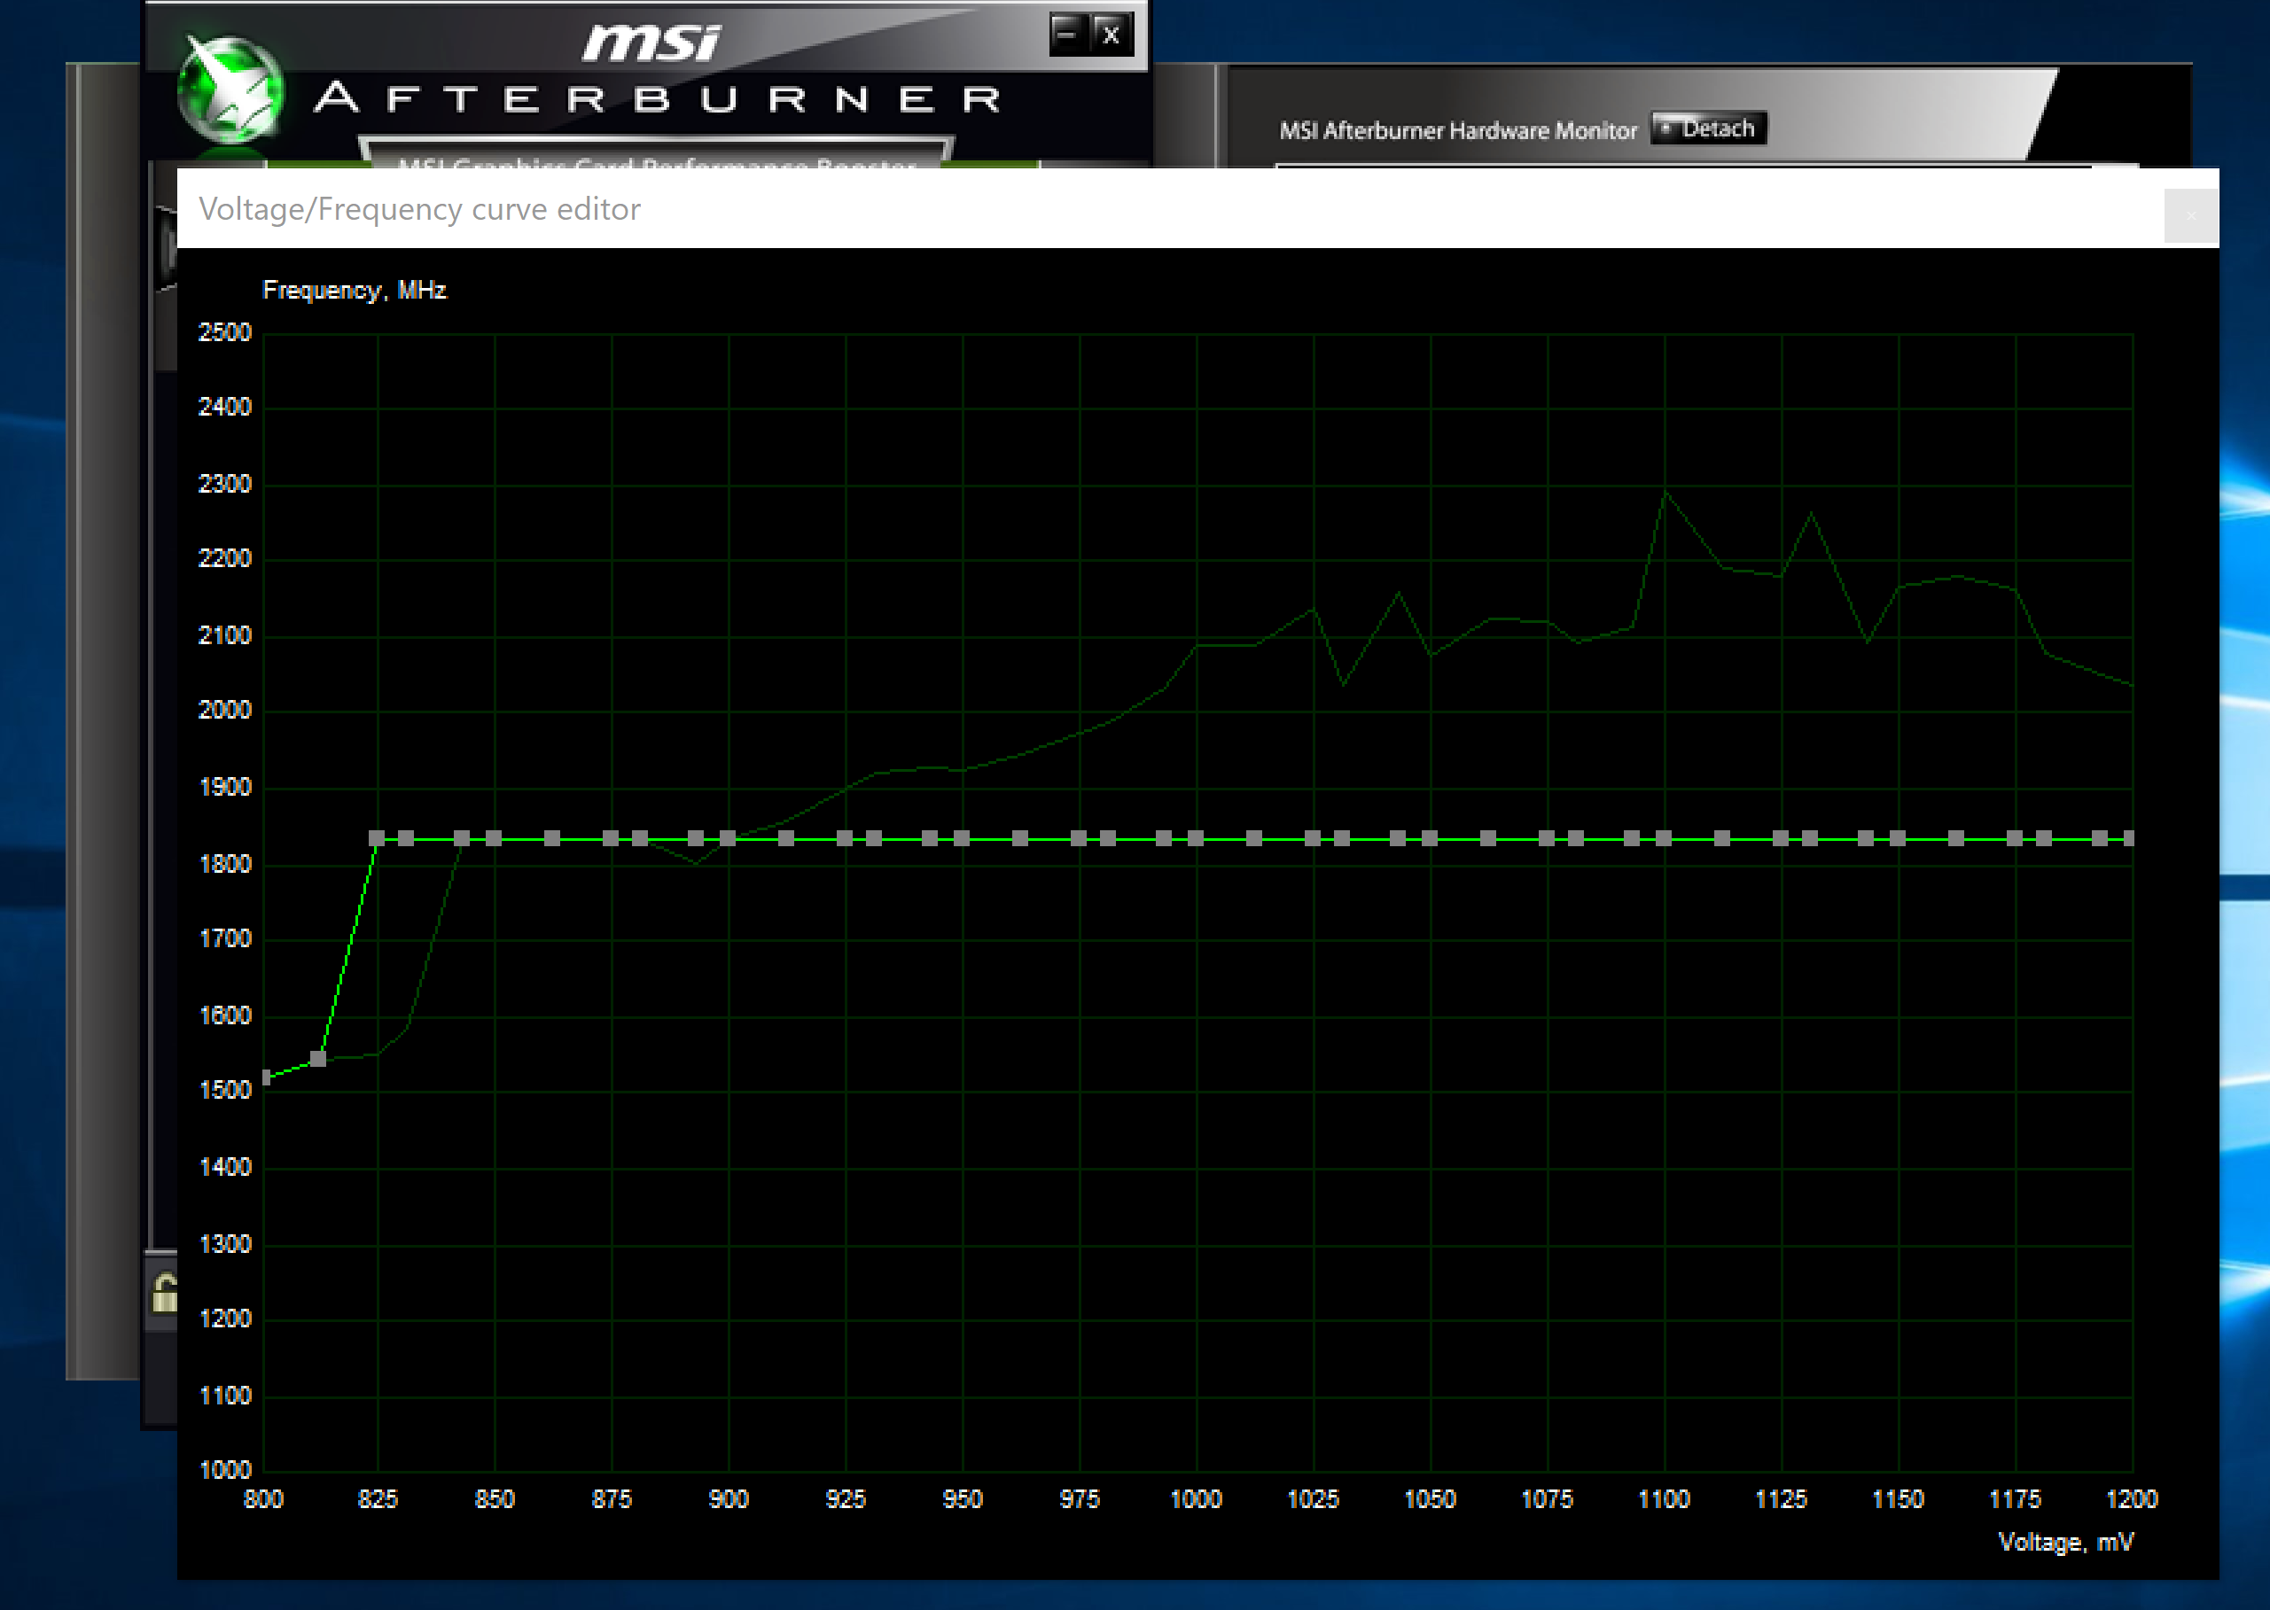Select the curve point at 875 mV
2270x1610 pixels.
point(611,839)
